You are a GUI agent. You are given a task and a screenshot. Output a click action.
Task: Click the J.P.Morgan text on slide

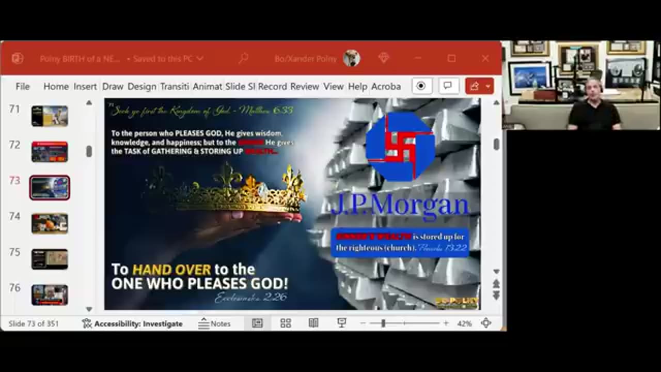[x=400, y=205]
